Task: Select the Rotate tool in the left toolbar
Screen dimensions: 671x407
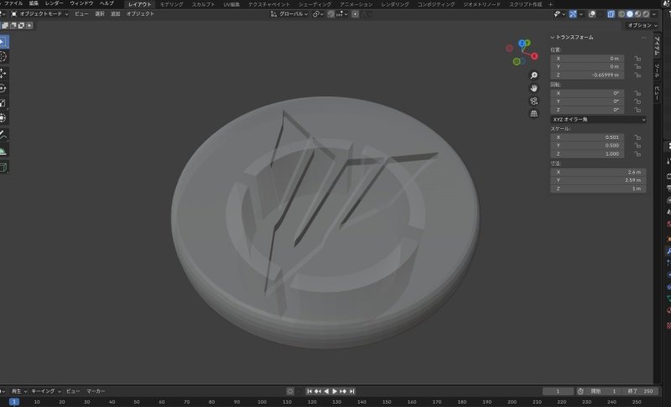Action: [3, 88]
